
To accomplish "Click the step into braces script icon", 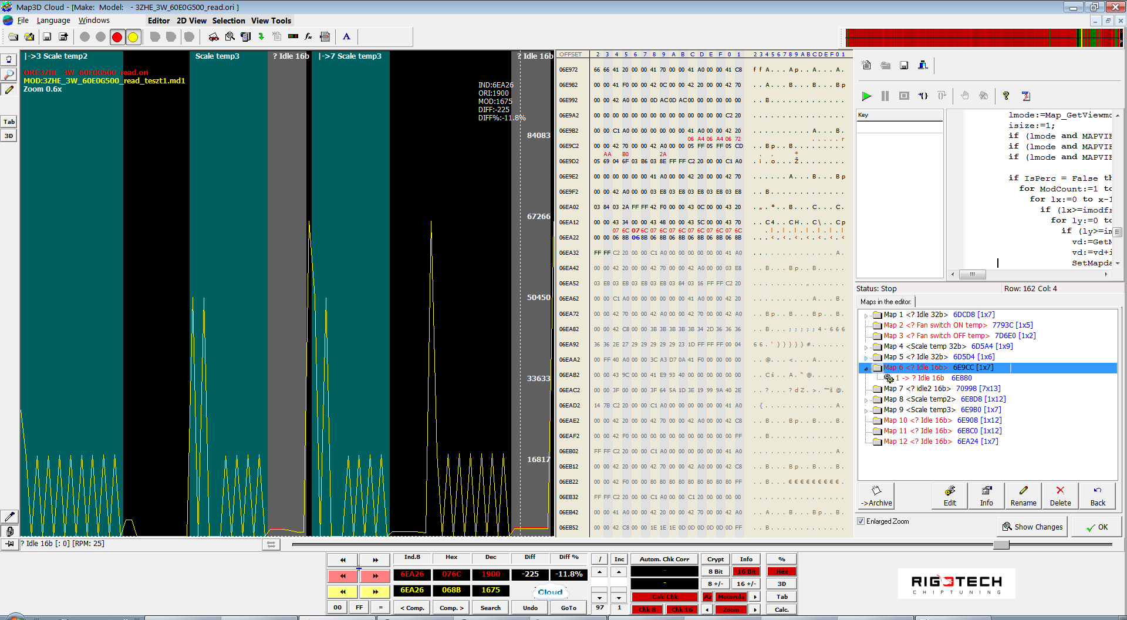I will tap(923, 96).
